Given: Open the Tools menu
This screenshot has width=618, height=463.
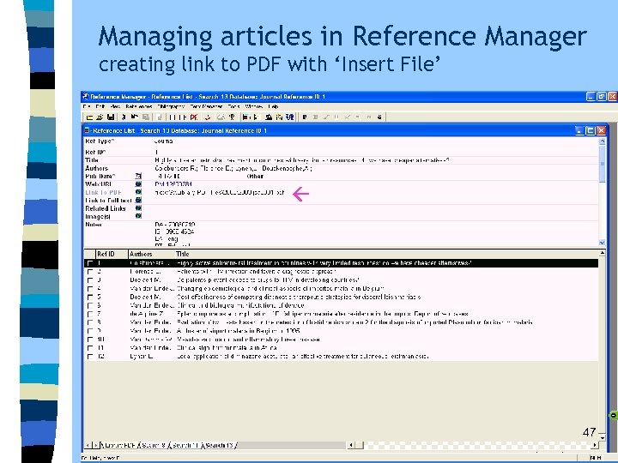Looking at the screenshot, I should pyautogui.click(x=233, y=106).
